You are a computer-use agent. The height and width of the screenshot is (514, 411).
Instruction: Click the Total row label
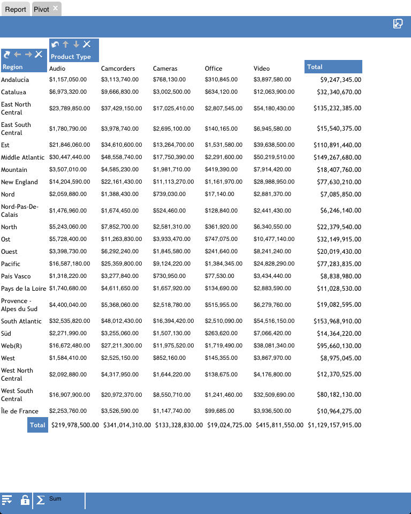pyautogui.click(x=37, y=425)
